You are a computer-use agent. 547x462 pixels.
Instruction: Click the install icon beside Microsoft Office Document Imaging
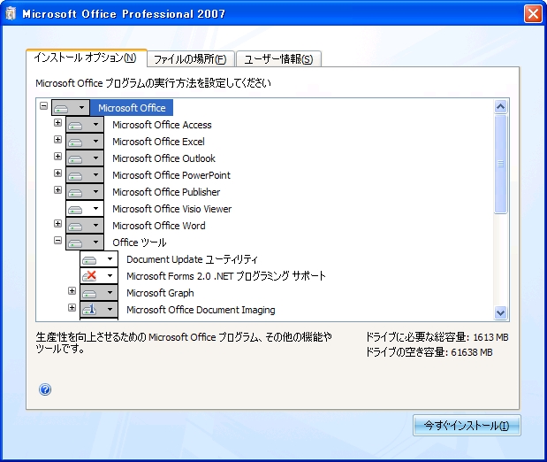(90, 310)
